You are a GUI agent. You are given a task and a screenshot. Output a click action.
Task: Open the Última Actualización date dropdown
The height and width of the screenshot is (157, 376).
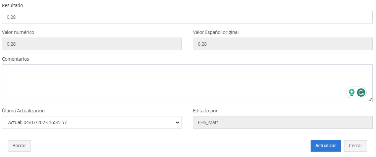[x=92, y=122]
